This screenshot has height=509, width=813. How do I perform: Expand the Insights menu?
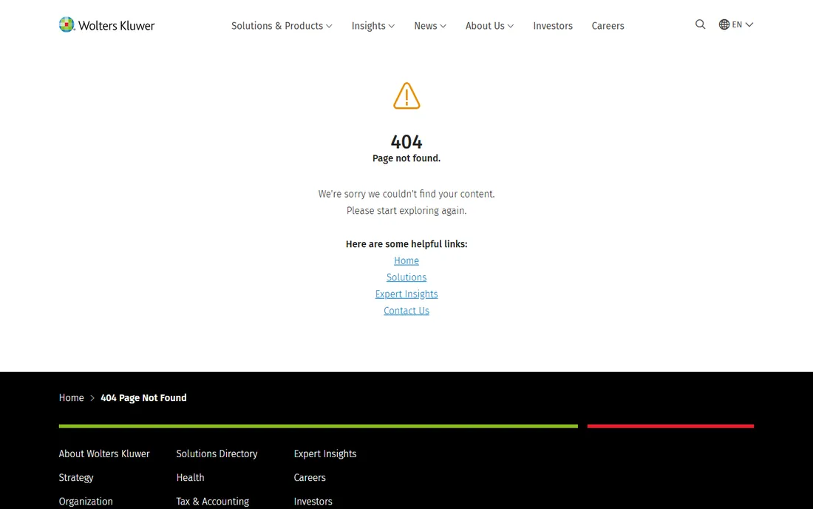[x=373, y=26]
